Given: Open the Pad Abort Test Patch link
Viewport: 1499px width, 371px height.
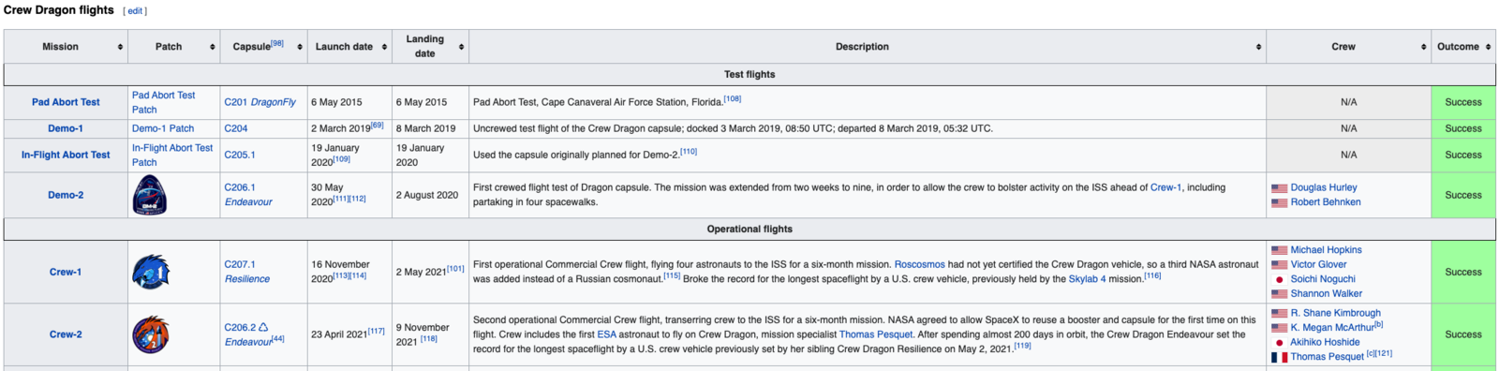Looking at the screenshot, I should [163, 102].
